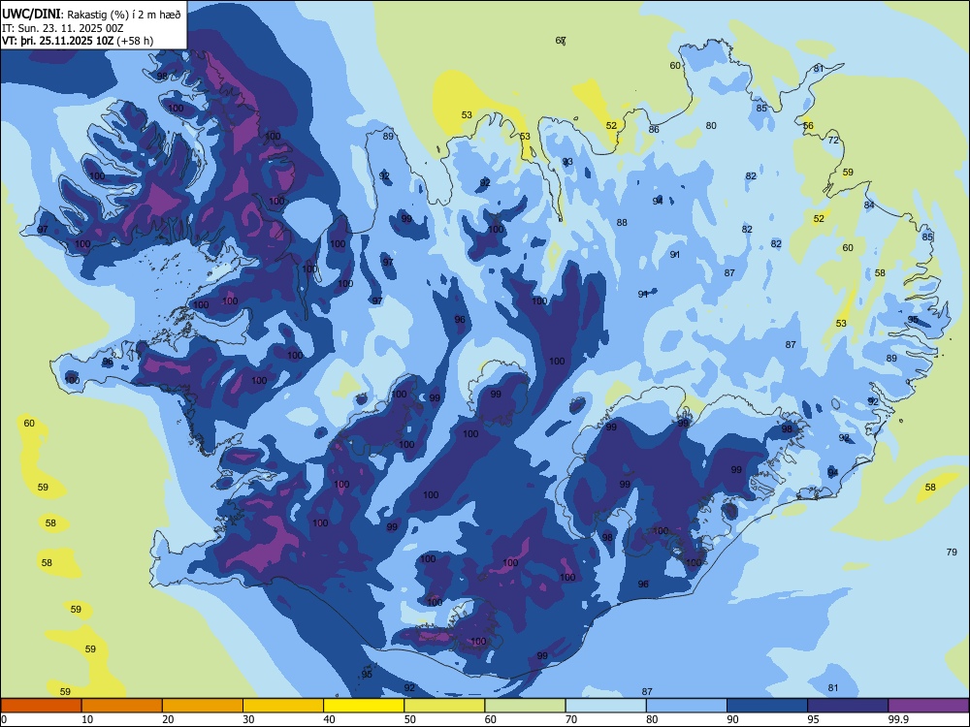Click the '95' tick label below the color bar

coord(813,719)
